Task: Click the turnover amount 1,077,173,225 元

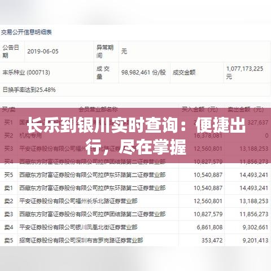Action: pyautogui.click(x=244, y=73)
